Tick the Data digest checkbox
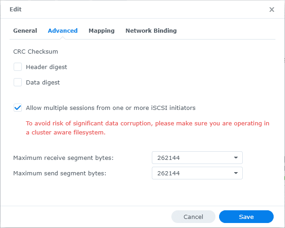 click(x=18, y=83)
